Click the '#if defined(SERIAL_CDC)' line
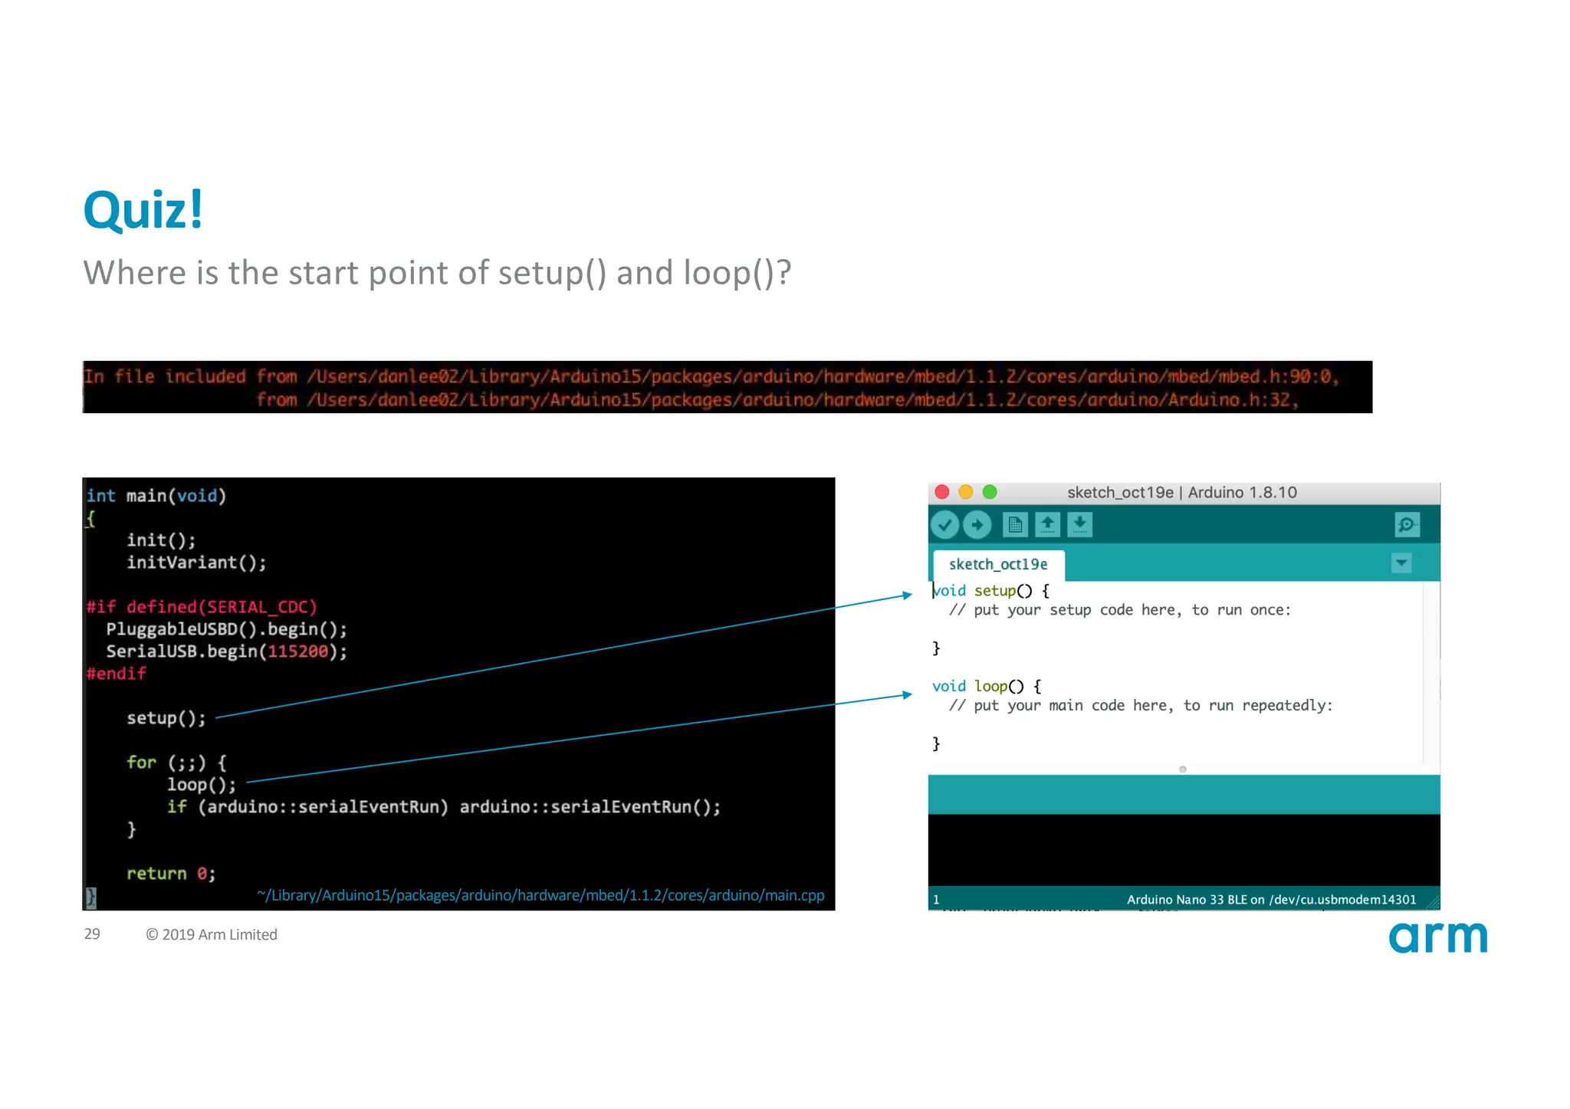 coord(202,607)
